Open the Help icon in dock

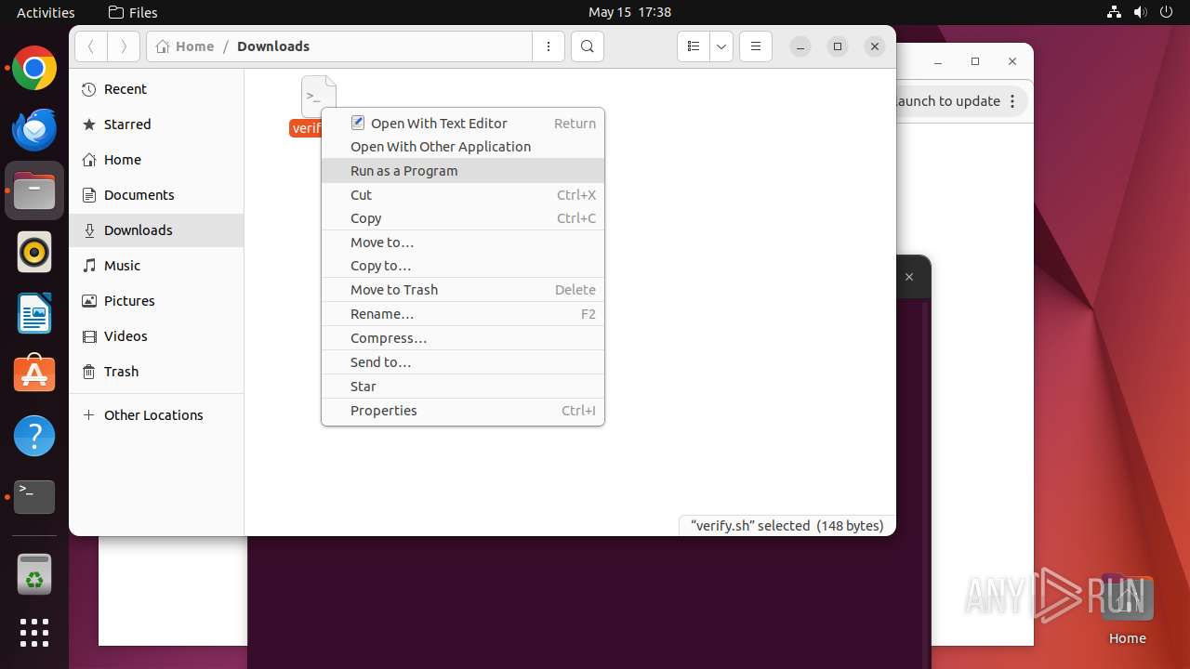34,436
